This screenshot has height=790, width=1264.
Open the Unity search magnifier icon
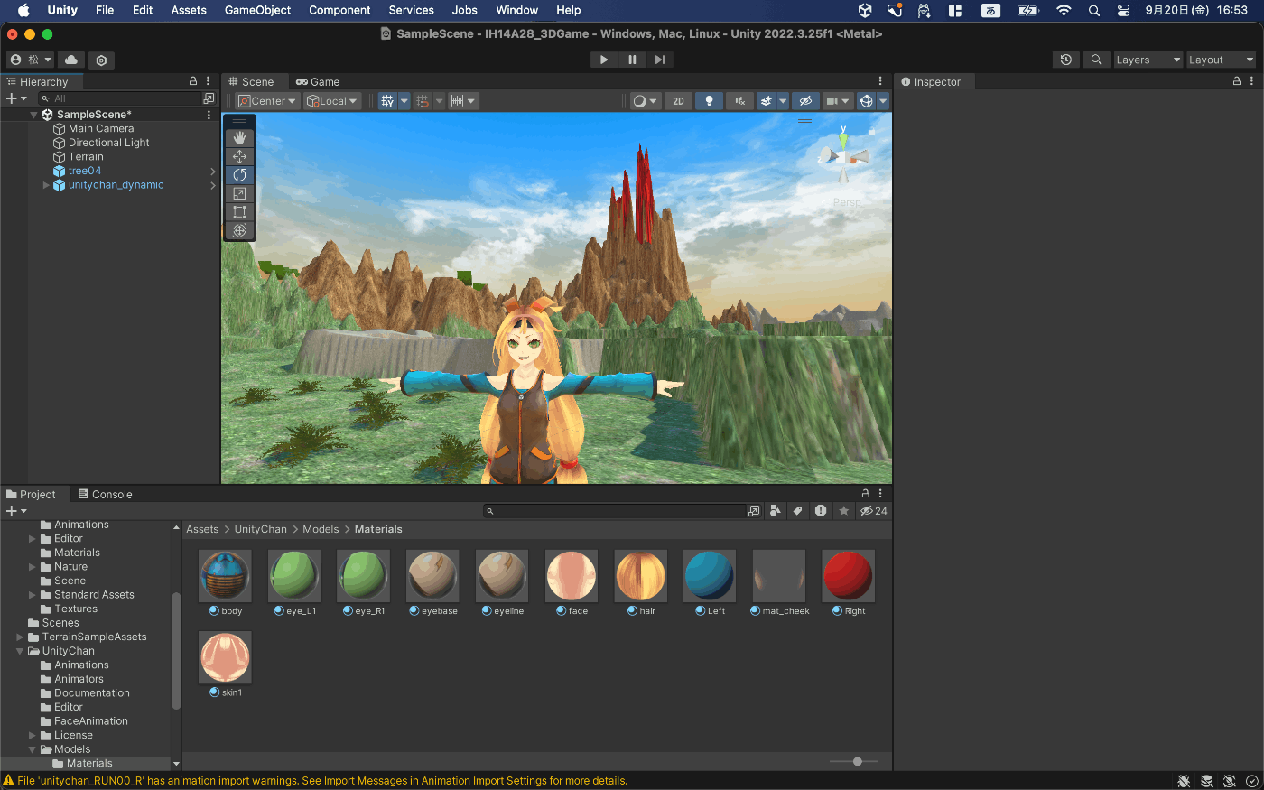[x=1096, y=60]
